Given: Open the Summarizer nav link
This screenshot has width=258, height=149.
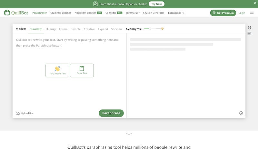Looking at the screenshot, I should pyautogui.click(x=133, y=13).
